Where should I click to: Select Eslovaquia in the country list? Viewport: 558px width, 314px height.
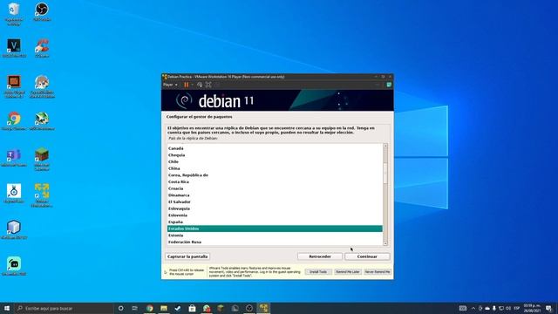coord(276,208)
